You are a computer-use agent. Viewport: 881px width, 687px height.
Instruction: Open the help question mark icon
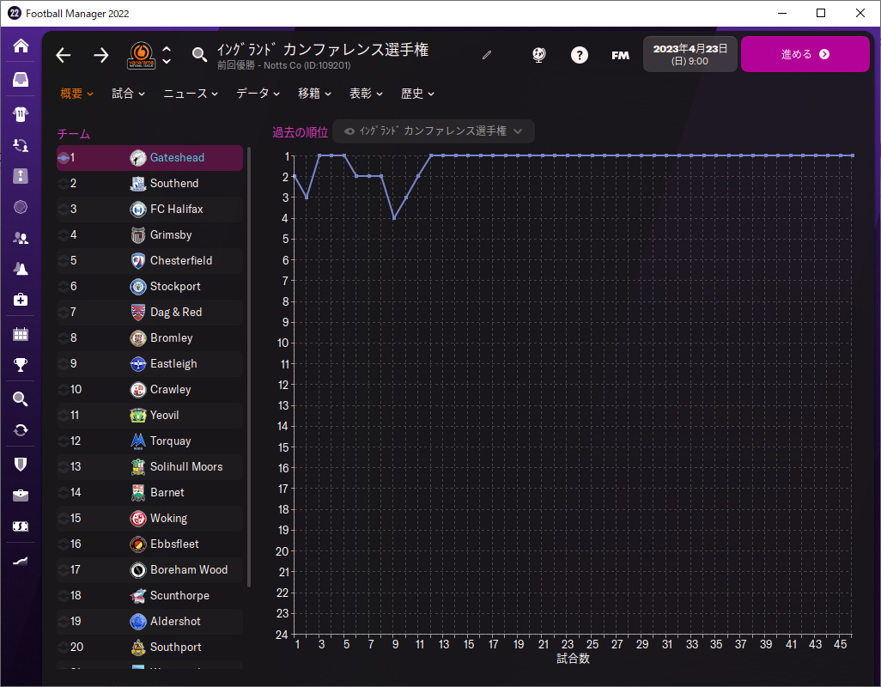tap(580, 55)
